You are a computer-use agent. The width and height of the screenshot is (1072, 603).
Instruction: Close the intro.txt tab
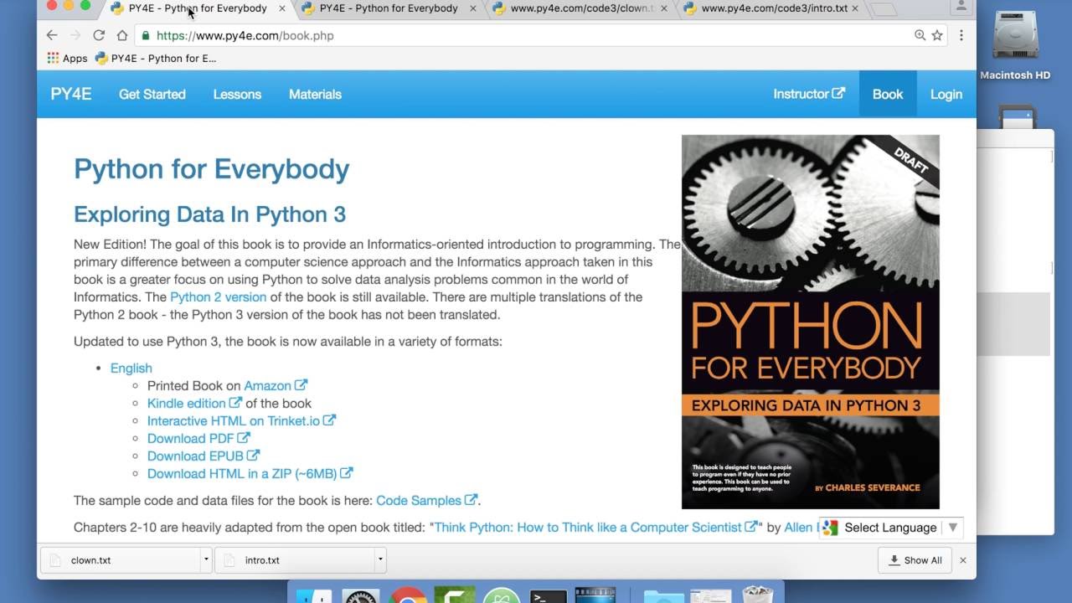click(855, 8)
